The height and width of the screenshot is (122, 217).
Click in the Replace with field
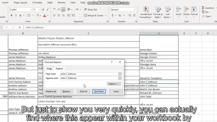click(89, 78)
